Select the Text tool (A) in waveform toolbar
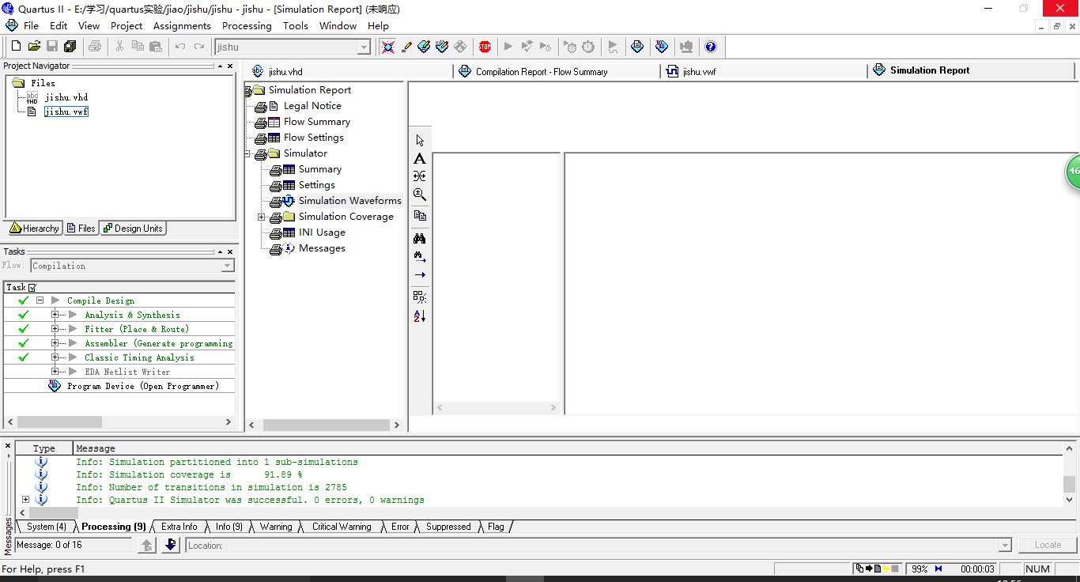Viewport: 1080px width, 582px height. click(420, 159)
